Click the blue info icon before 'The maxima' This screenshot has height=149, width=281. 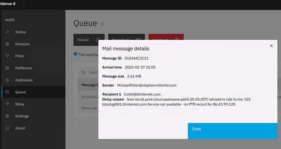click(x=75, y=54)
